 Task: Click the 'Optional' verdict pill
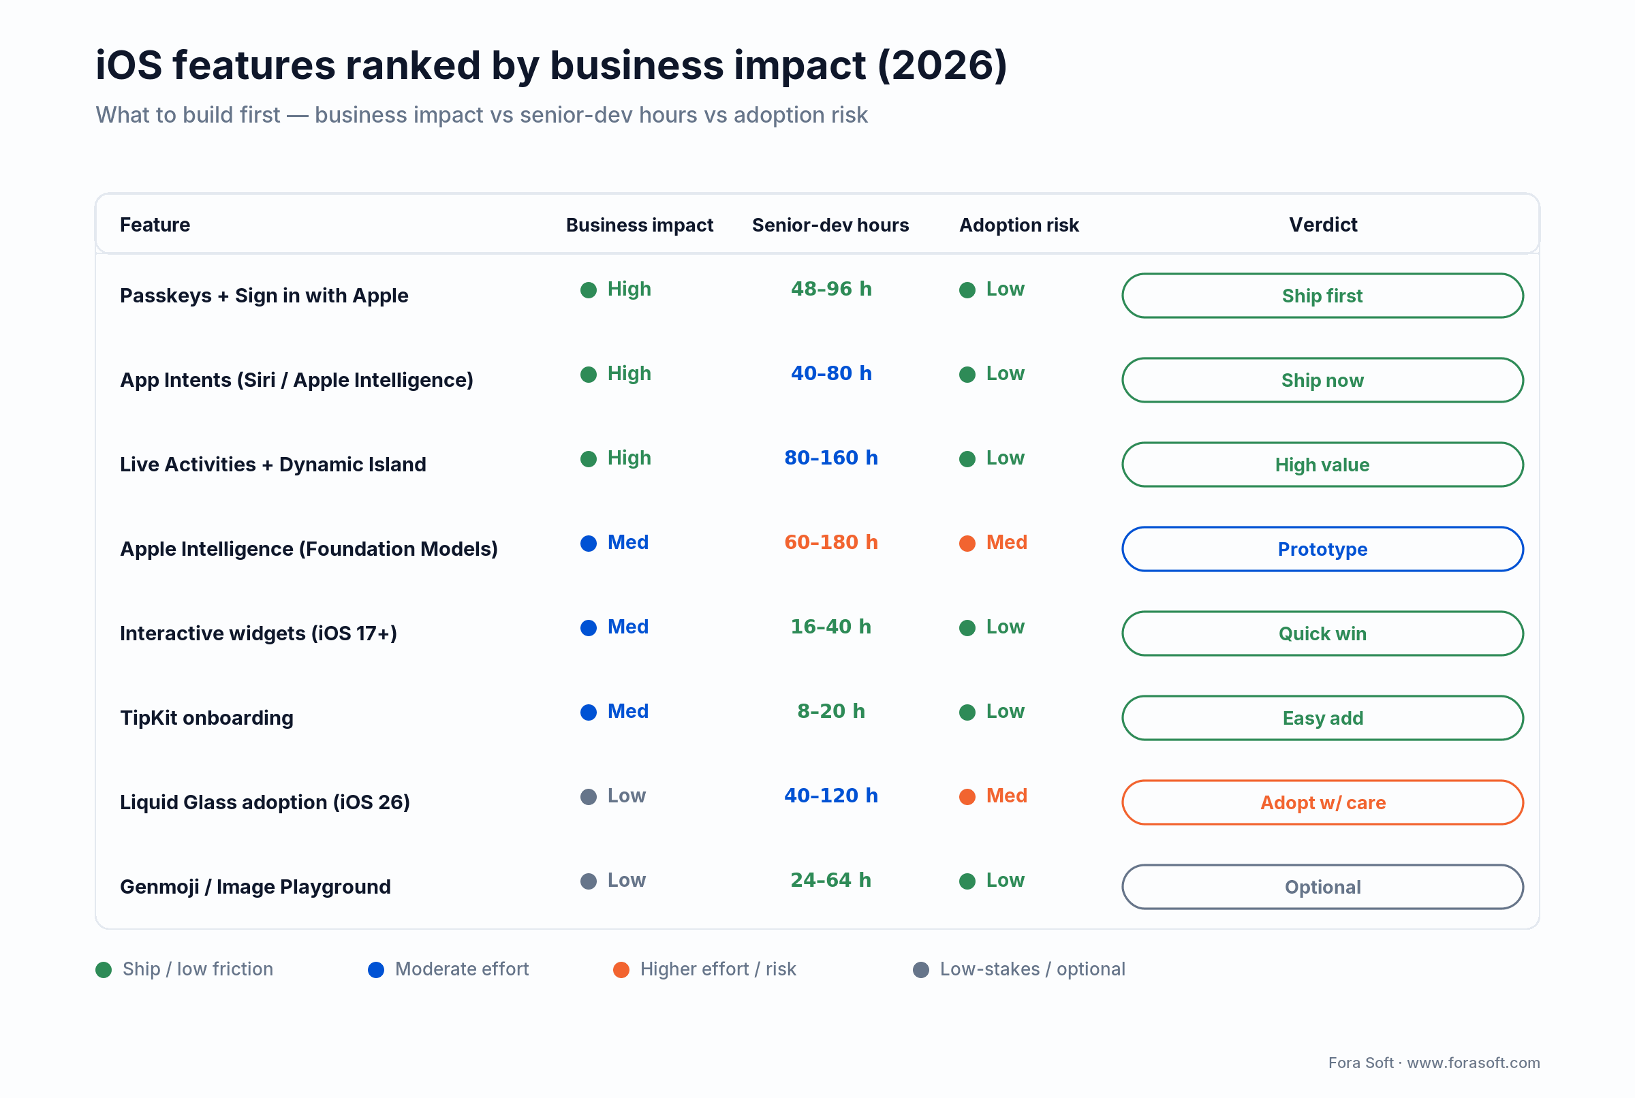pos(1322,887)
